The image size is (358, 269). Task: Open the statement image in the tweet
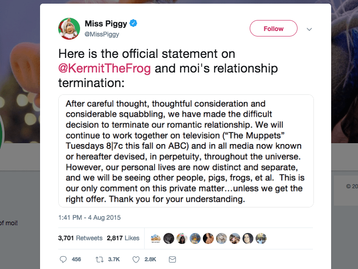pyautogui.click(x=186, y=151)
